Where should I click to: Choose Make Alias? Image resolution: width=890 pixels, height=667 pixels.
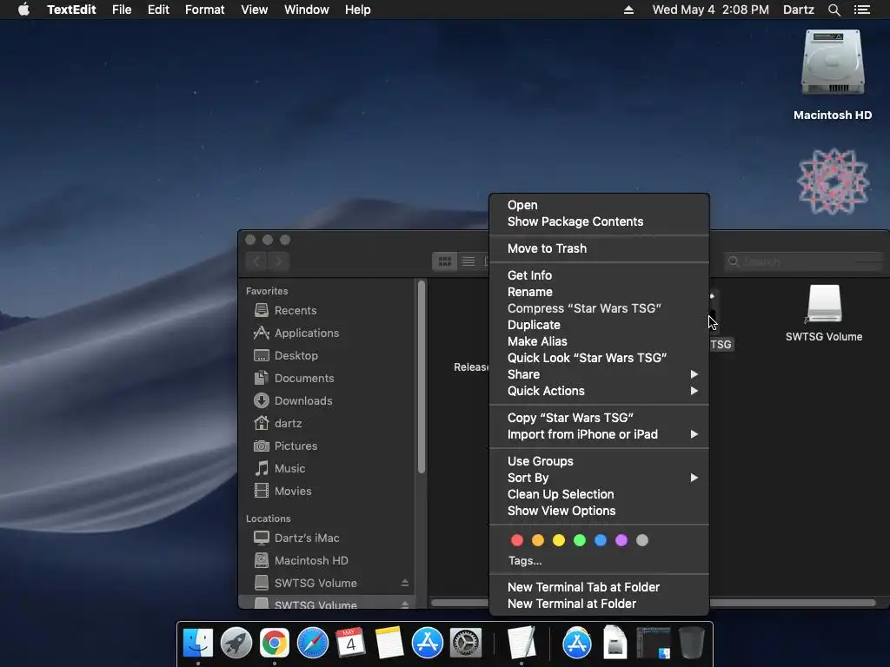(x=600, y=341)
